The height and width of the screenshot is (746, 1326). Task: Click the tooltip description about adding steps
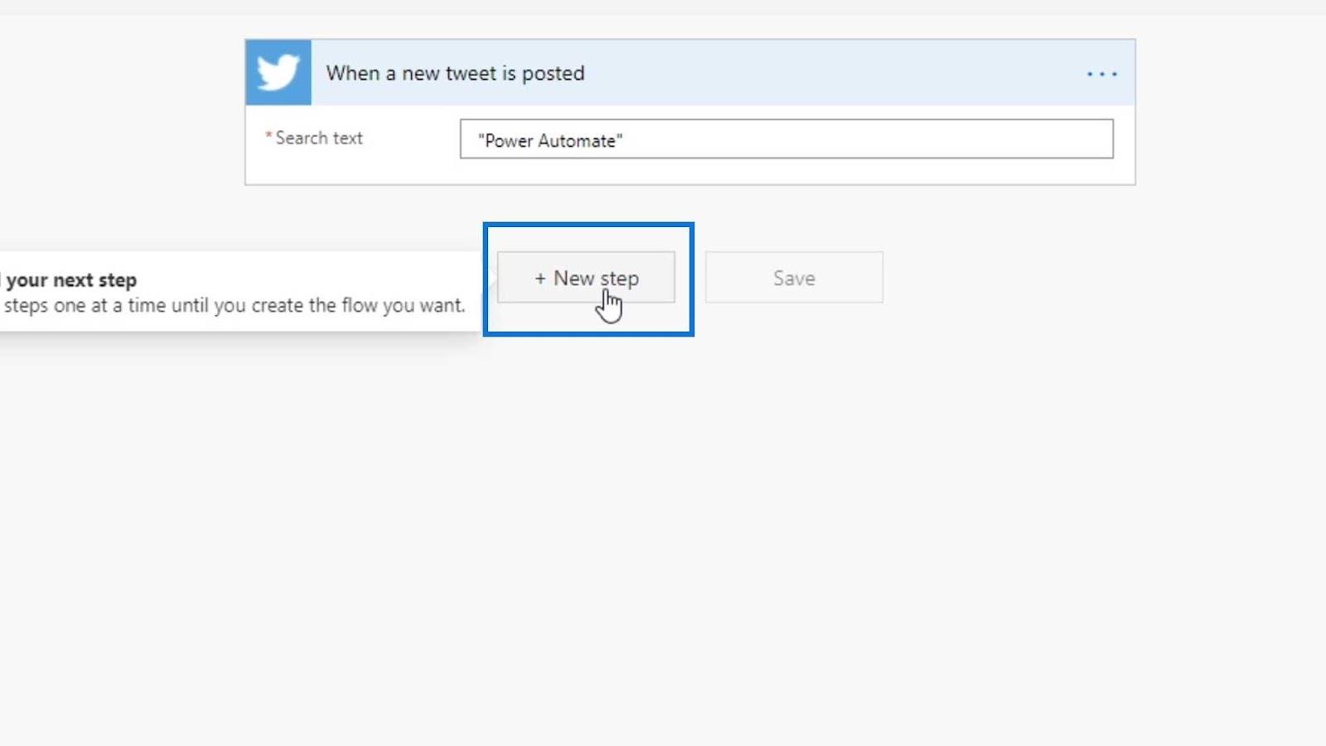[235, 305]
